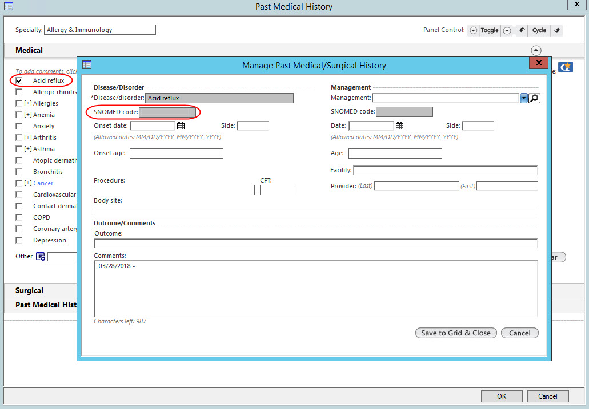Click Management Side input field
The image size is (589, 409).
coord(478,125)
